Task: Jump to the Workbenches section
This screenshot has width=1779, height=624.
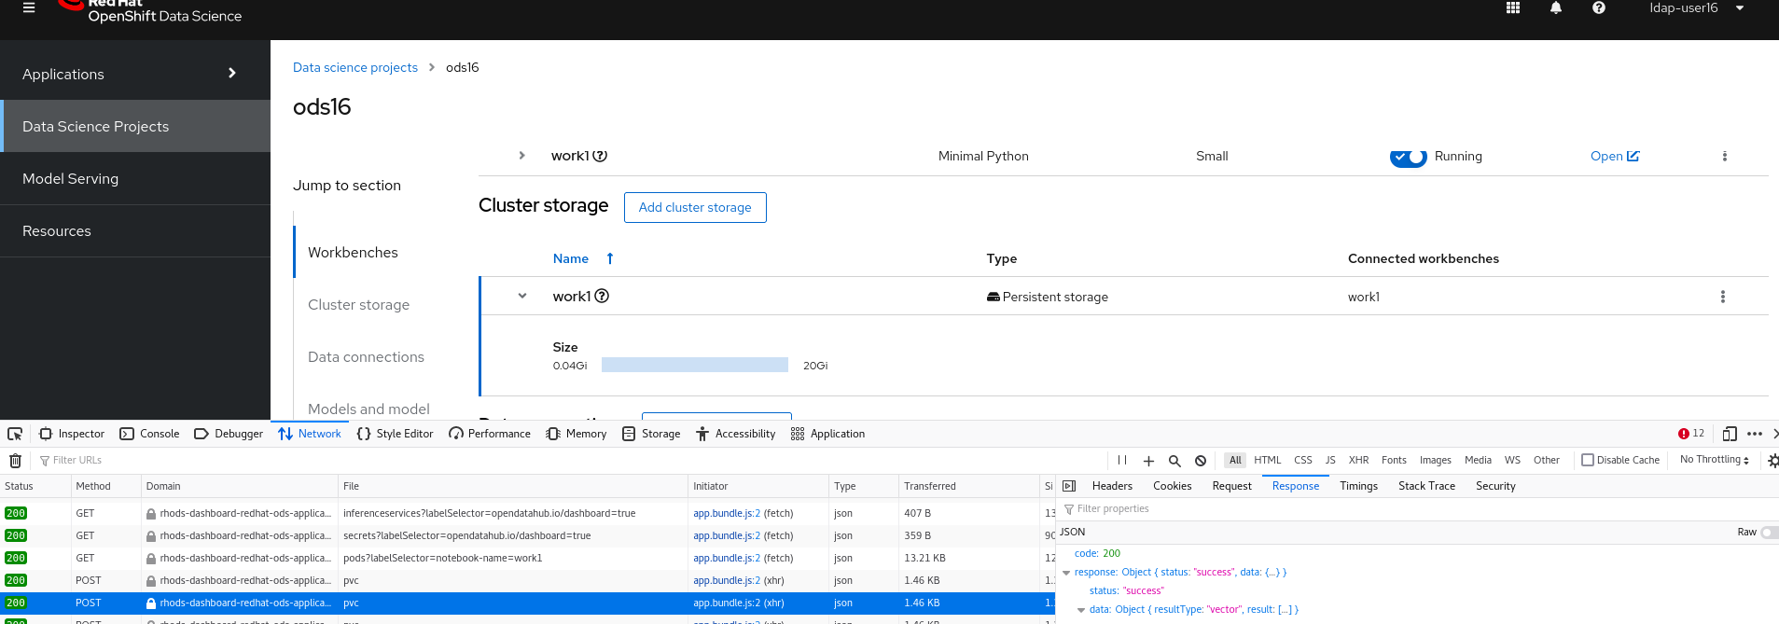Action: 353,252
